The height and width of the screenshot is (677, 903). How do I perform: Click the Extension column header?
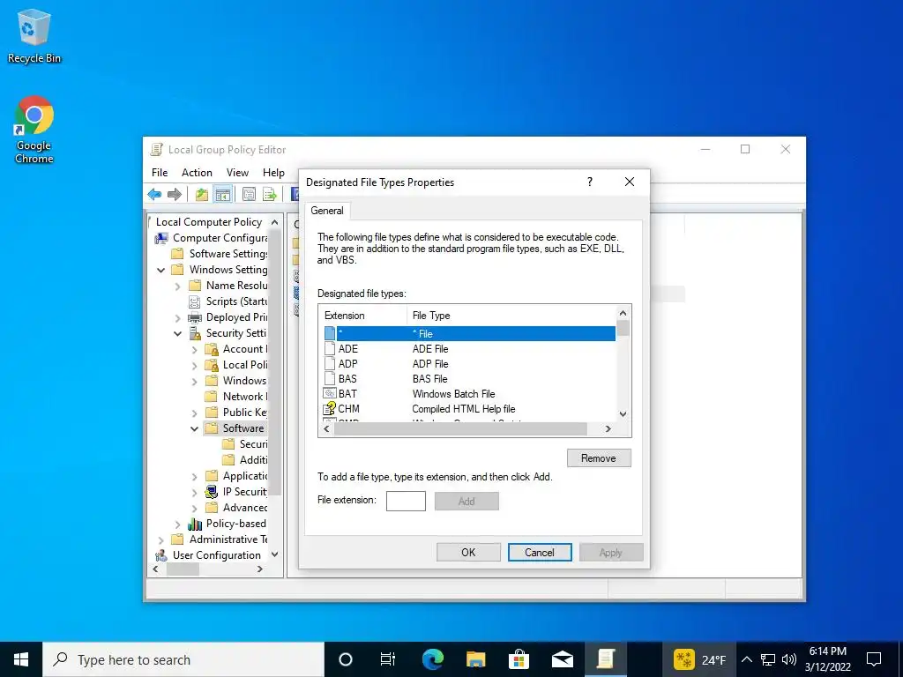tap(362, 316)
